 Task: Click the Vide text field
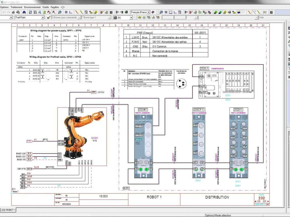274,17
